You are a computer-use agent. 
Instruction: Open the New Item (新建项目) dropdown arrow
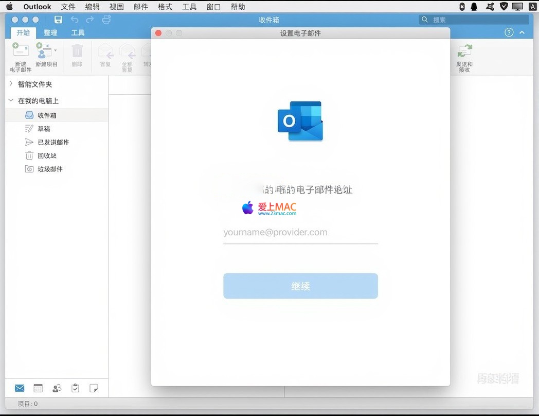click(x=56, y=50)
